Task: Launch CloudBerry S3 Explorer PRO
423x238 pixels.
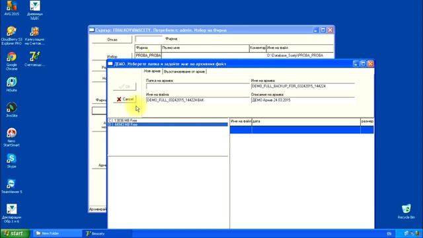Action: pyautogui.click(x=12, y=36)
